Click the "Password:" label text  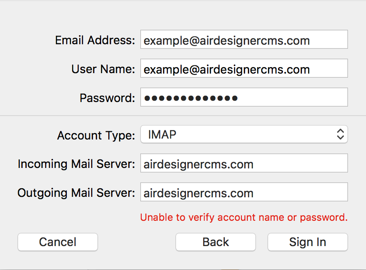pos(107,98)
